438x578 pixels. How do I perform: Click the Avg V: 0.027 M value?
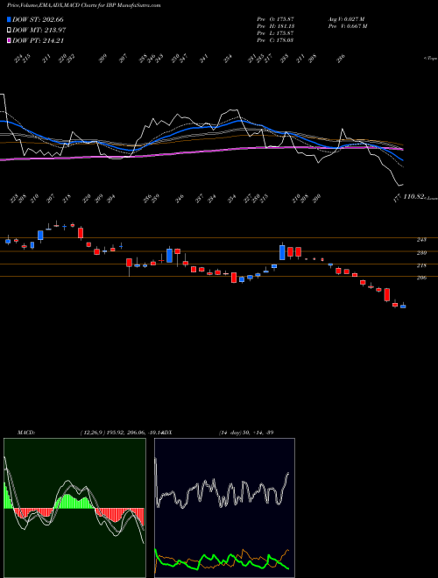tap(347, 18)
